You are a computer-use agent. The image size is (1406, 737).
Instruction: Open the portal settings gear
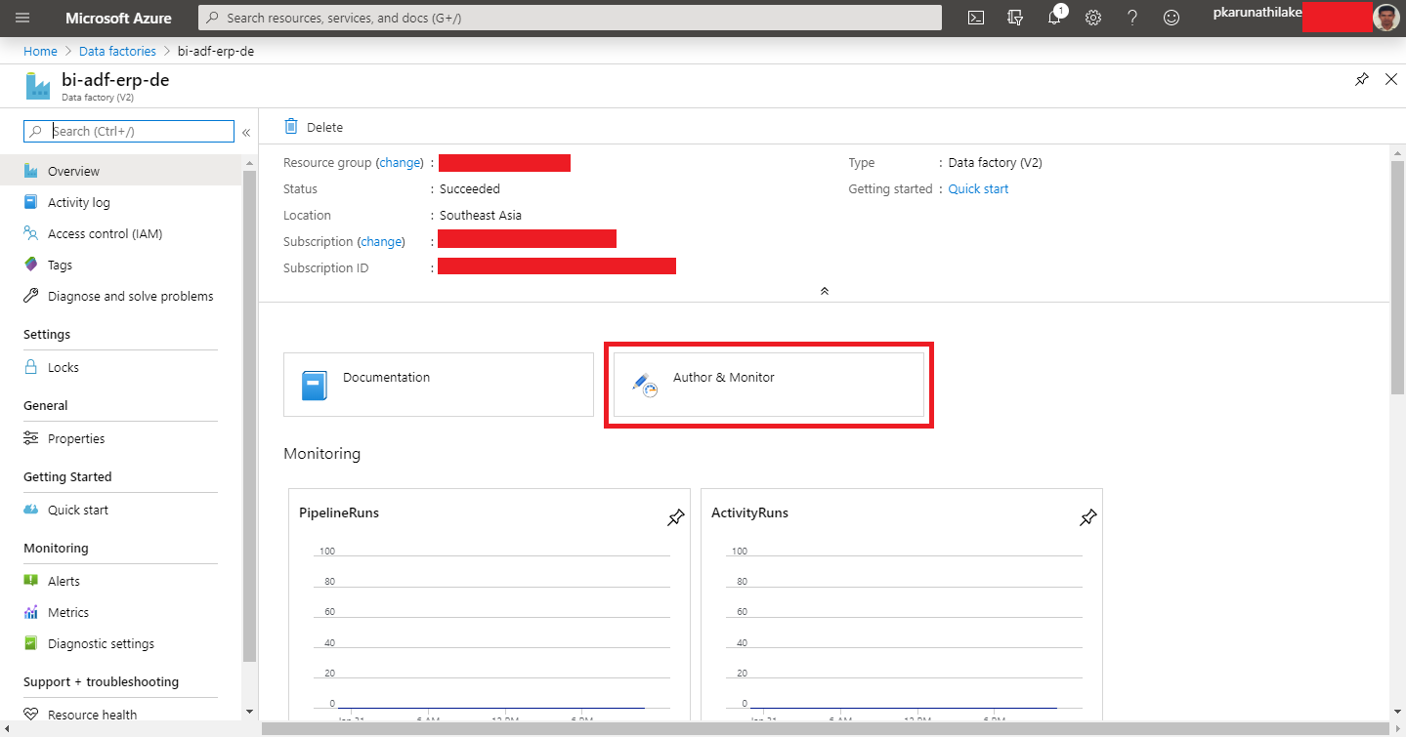click(x=1092, y=17)
